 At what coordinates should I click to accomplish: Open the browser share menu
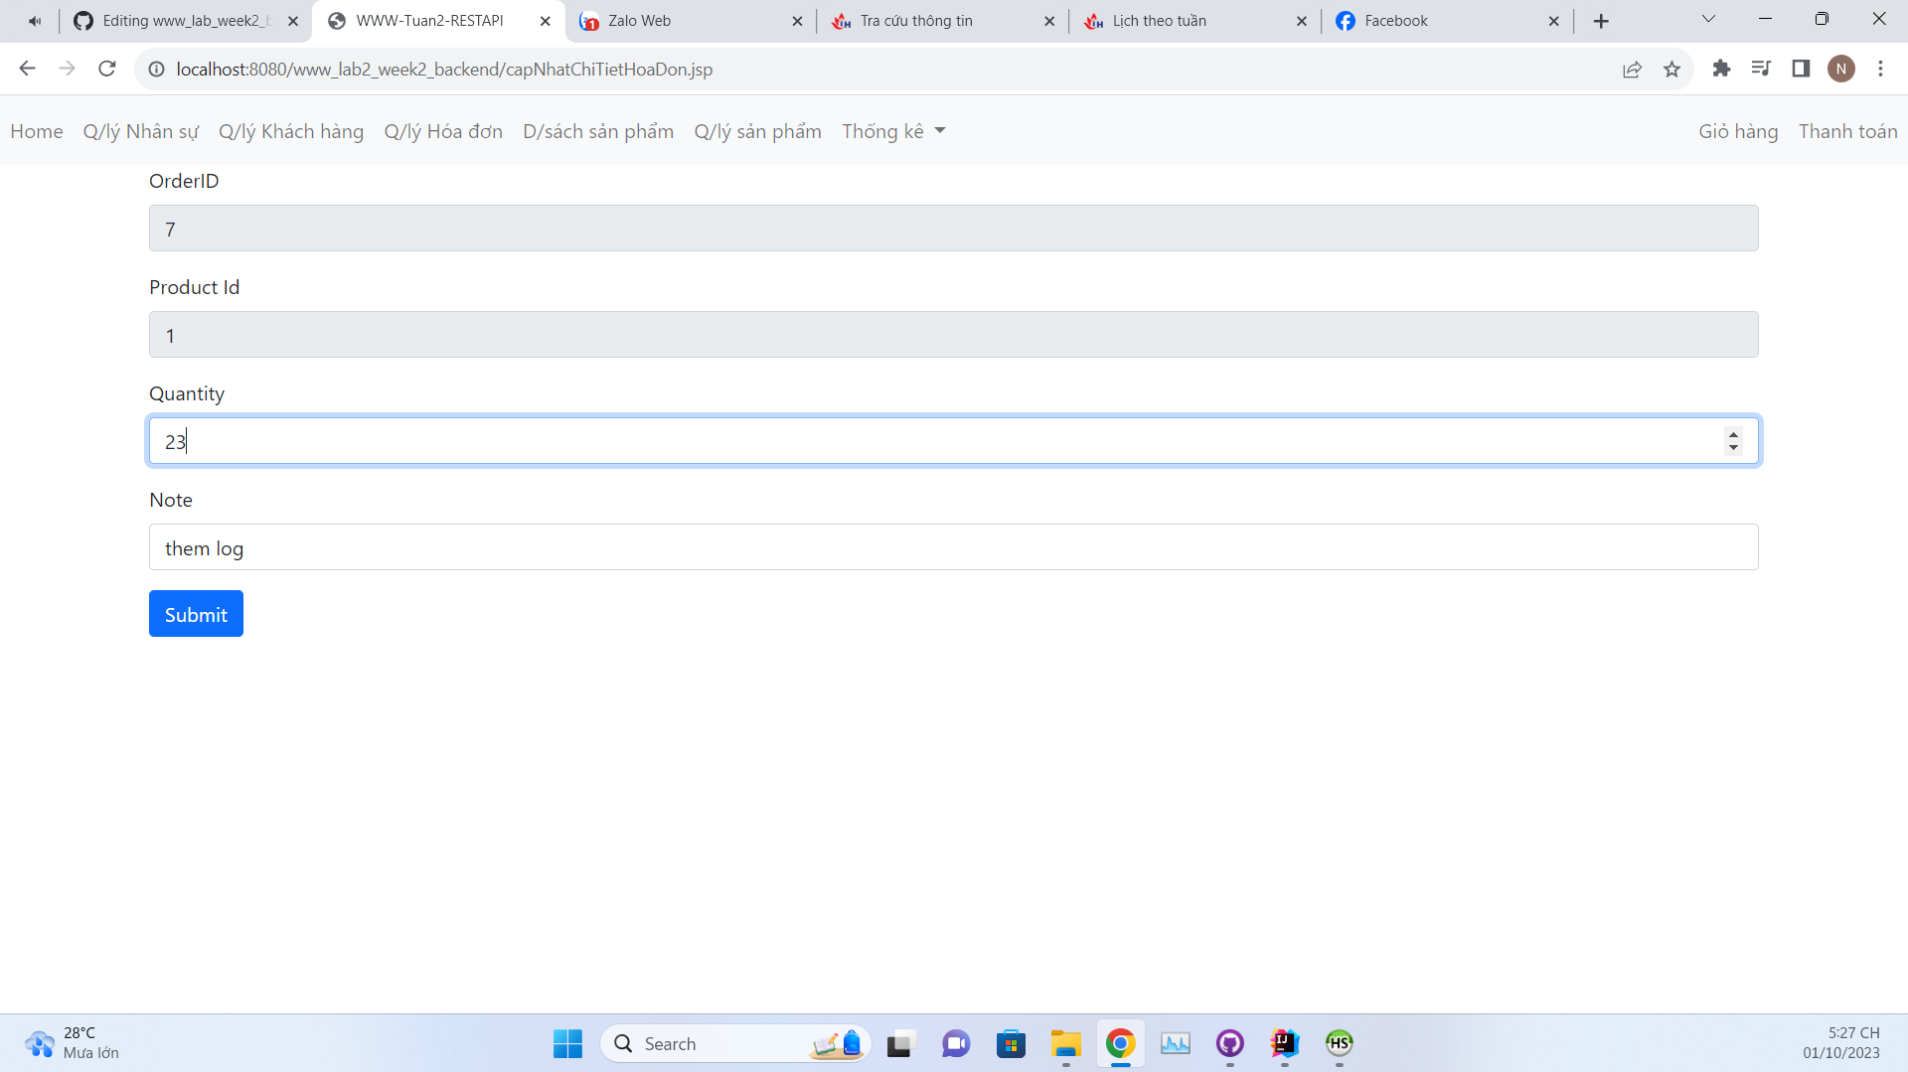pyautogui.click(x=1633, y=69)
